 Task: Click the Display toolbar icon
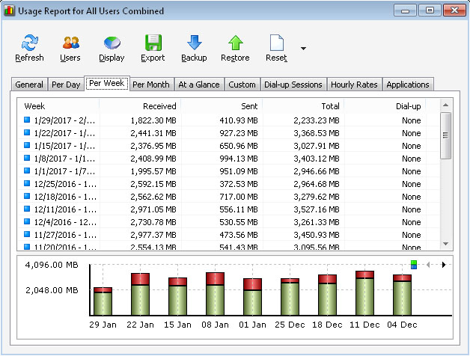tap(112, 43)
